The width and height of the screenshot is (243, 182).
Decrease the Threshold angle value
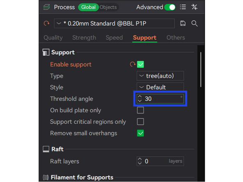pos(140,101)
